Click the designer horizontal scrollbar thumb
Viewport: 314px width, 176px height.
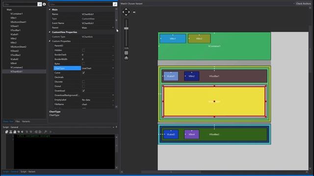pos(171,172)
